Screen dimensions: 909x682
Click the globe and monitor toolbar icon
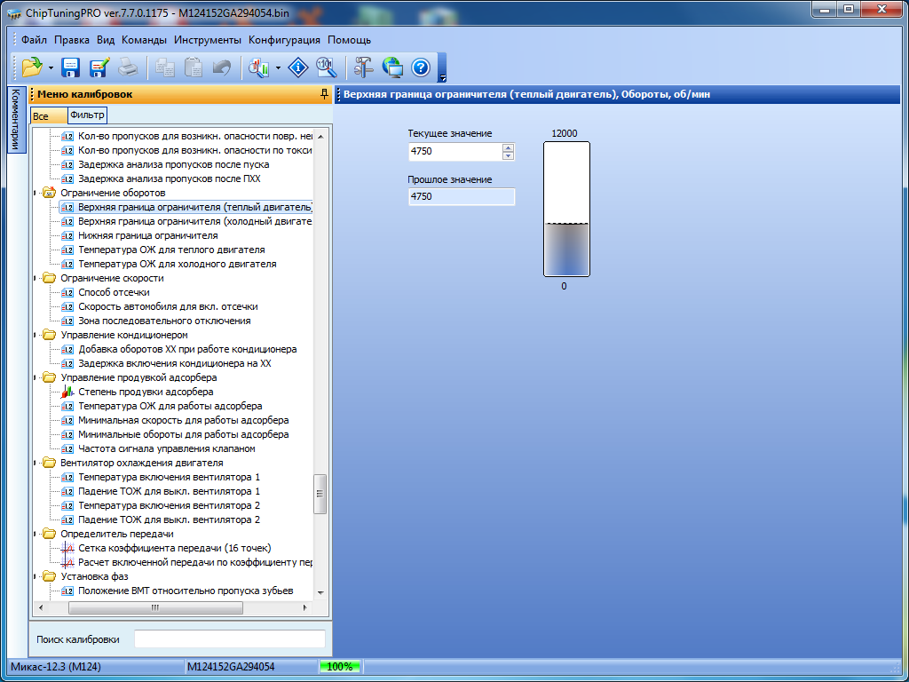[x=392, y=67]
